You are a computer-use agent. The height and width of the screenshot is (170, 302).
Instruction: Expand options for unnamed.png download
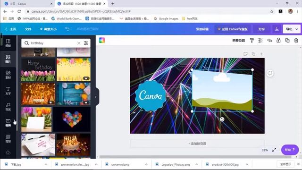146,164
